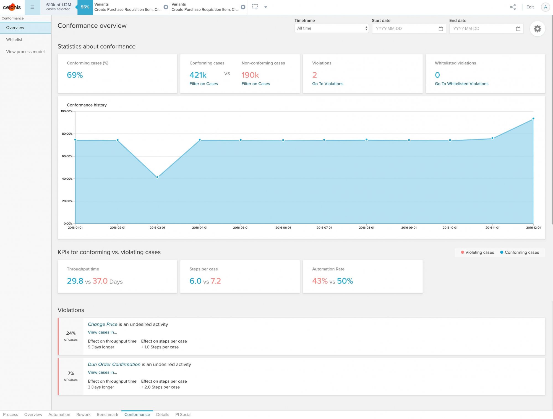Open Start date calendar picker
Screen dimensions: 553x419
[441, 29]
